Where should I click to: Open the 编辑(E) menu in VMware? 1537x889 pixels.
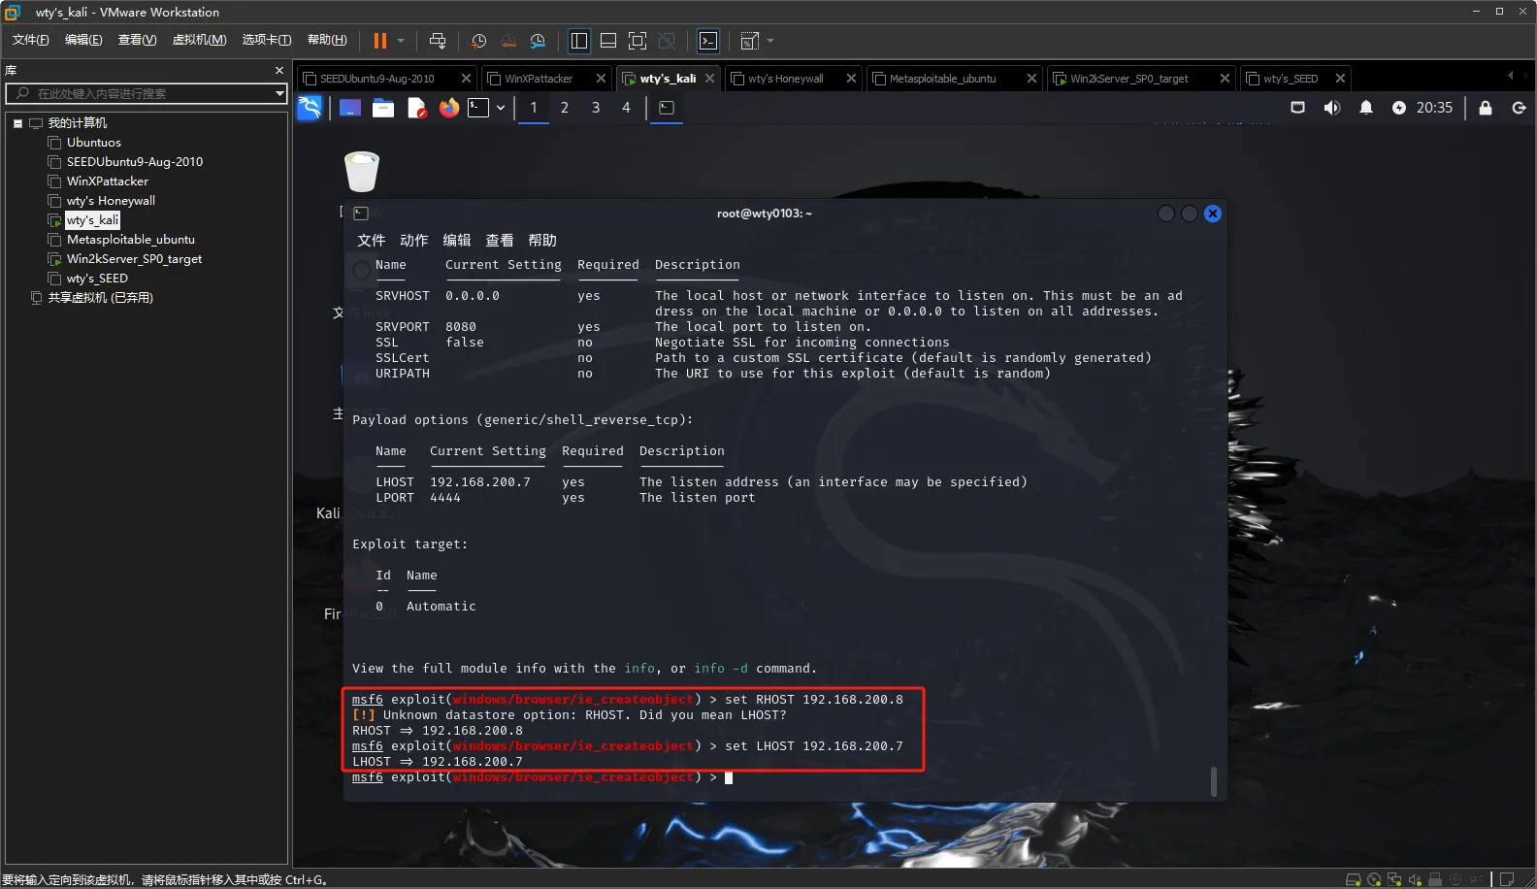[x=83, y=40]
